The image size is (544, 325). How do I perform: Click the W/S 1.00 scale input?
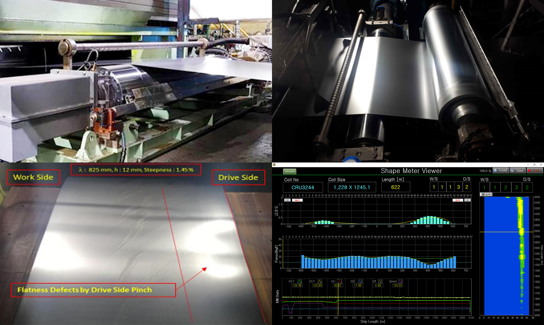click(287, 200)
